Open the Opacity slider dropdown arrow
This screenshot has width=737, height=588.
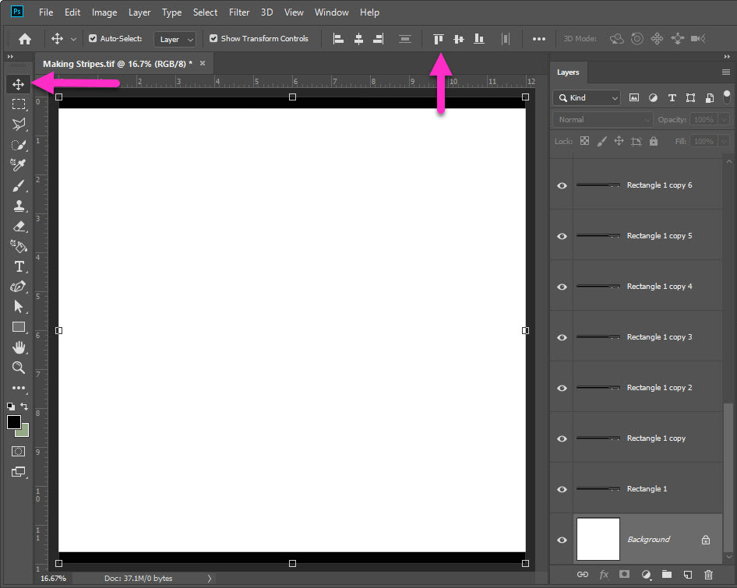tap(725, 120)
